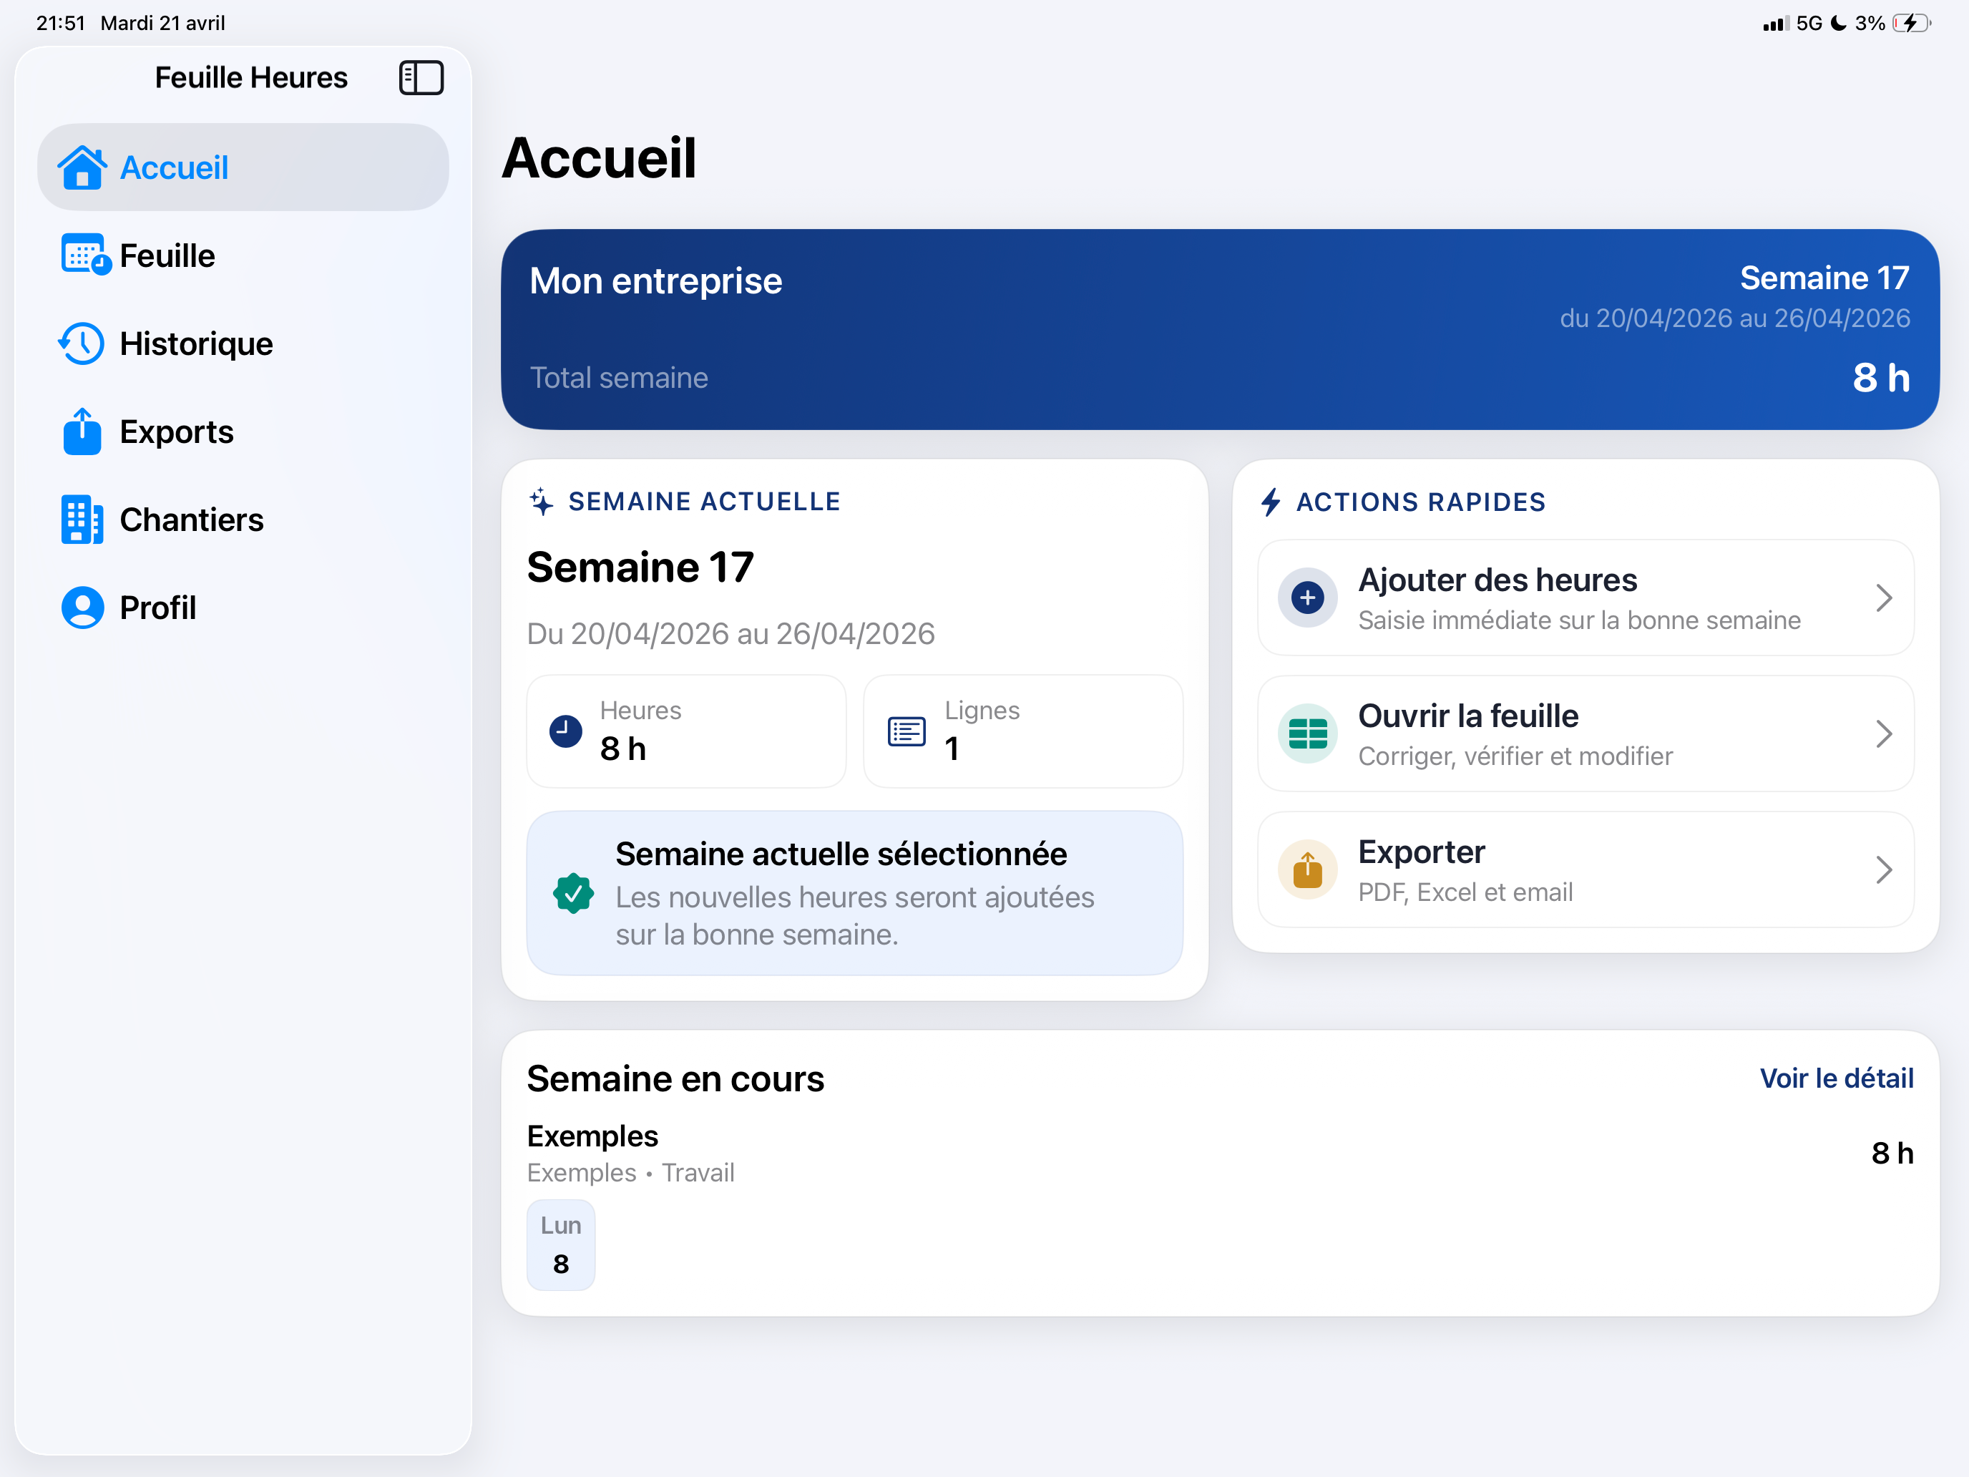
Task: Click the Exports share icon
Action: tap(82, 432)
